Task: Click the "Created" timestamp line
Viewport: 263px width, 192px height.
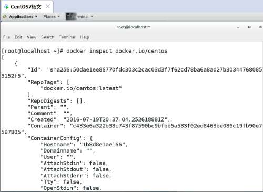Action: pos(99,119)
